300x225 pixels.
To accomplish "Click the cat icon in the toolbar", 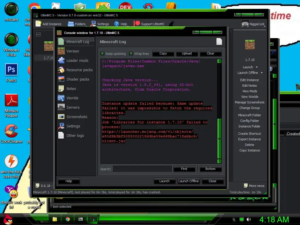I will pos(172,23).
